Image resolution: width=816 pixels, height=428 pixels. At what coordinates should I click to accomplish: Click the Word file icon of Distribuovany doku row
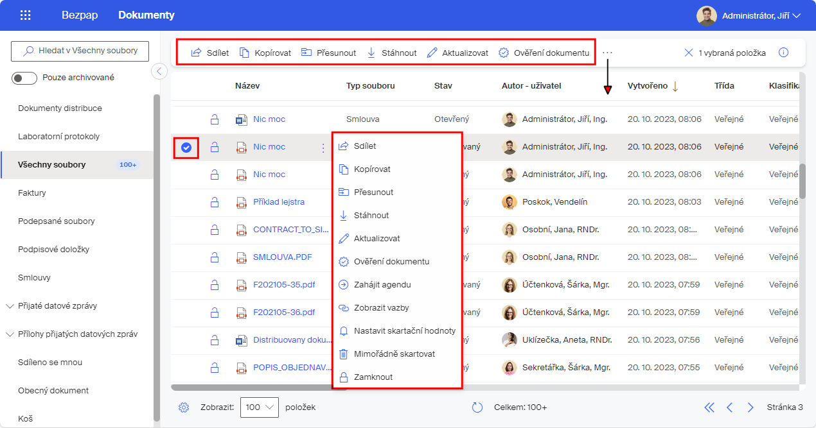[x=242, y=340]
